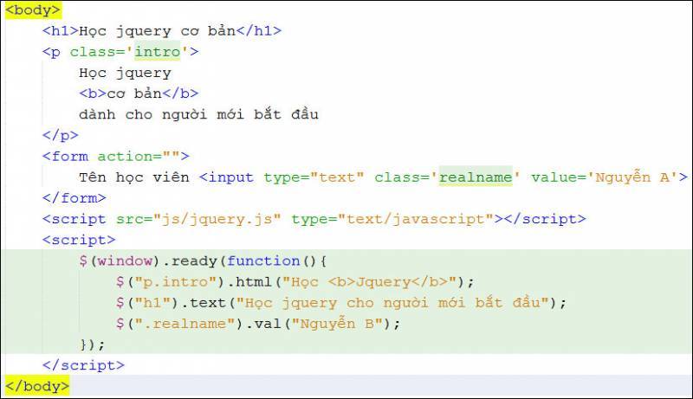Click the opening script tag without src

coord(79,240)
